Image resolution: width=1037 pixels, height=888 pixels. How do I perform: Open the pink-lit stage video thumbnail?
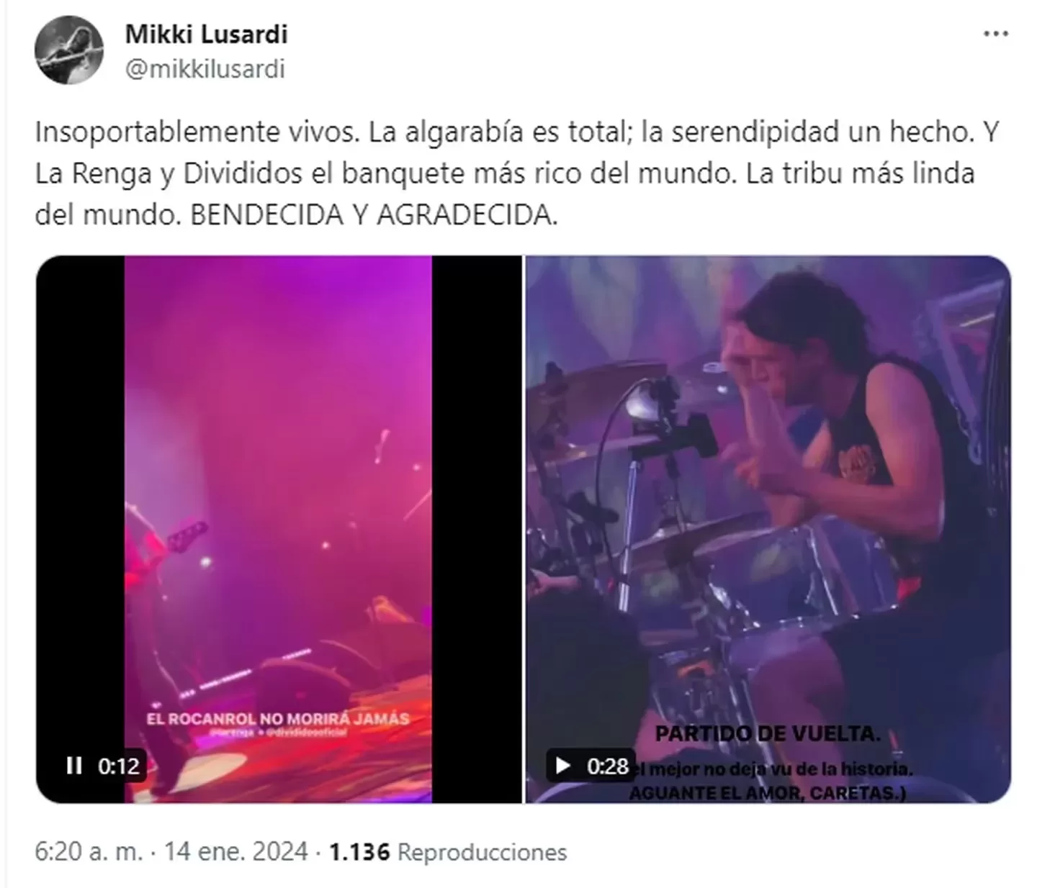(x=278, y=529)
